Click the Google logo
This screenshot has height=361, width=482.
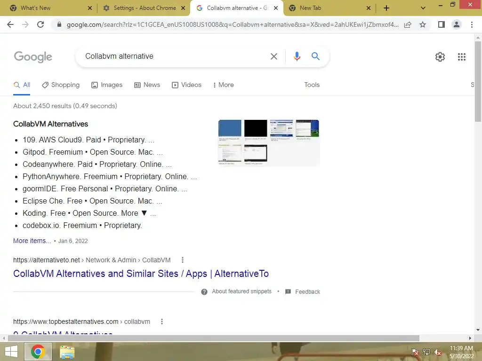point(33,57)
